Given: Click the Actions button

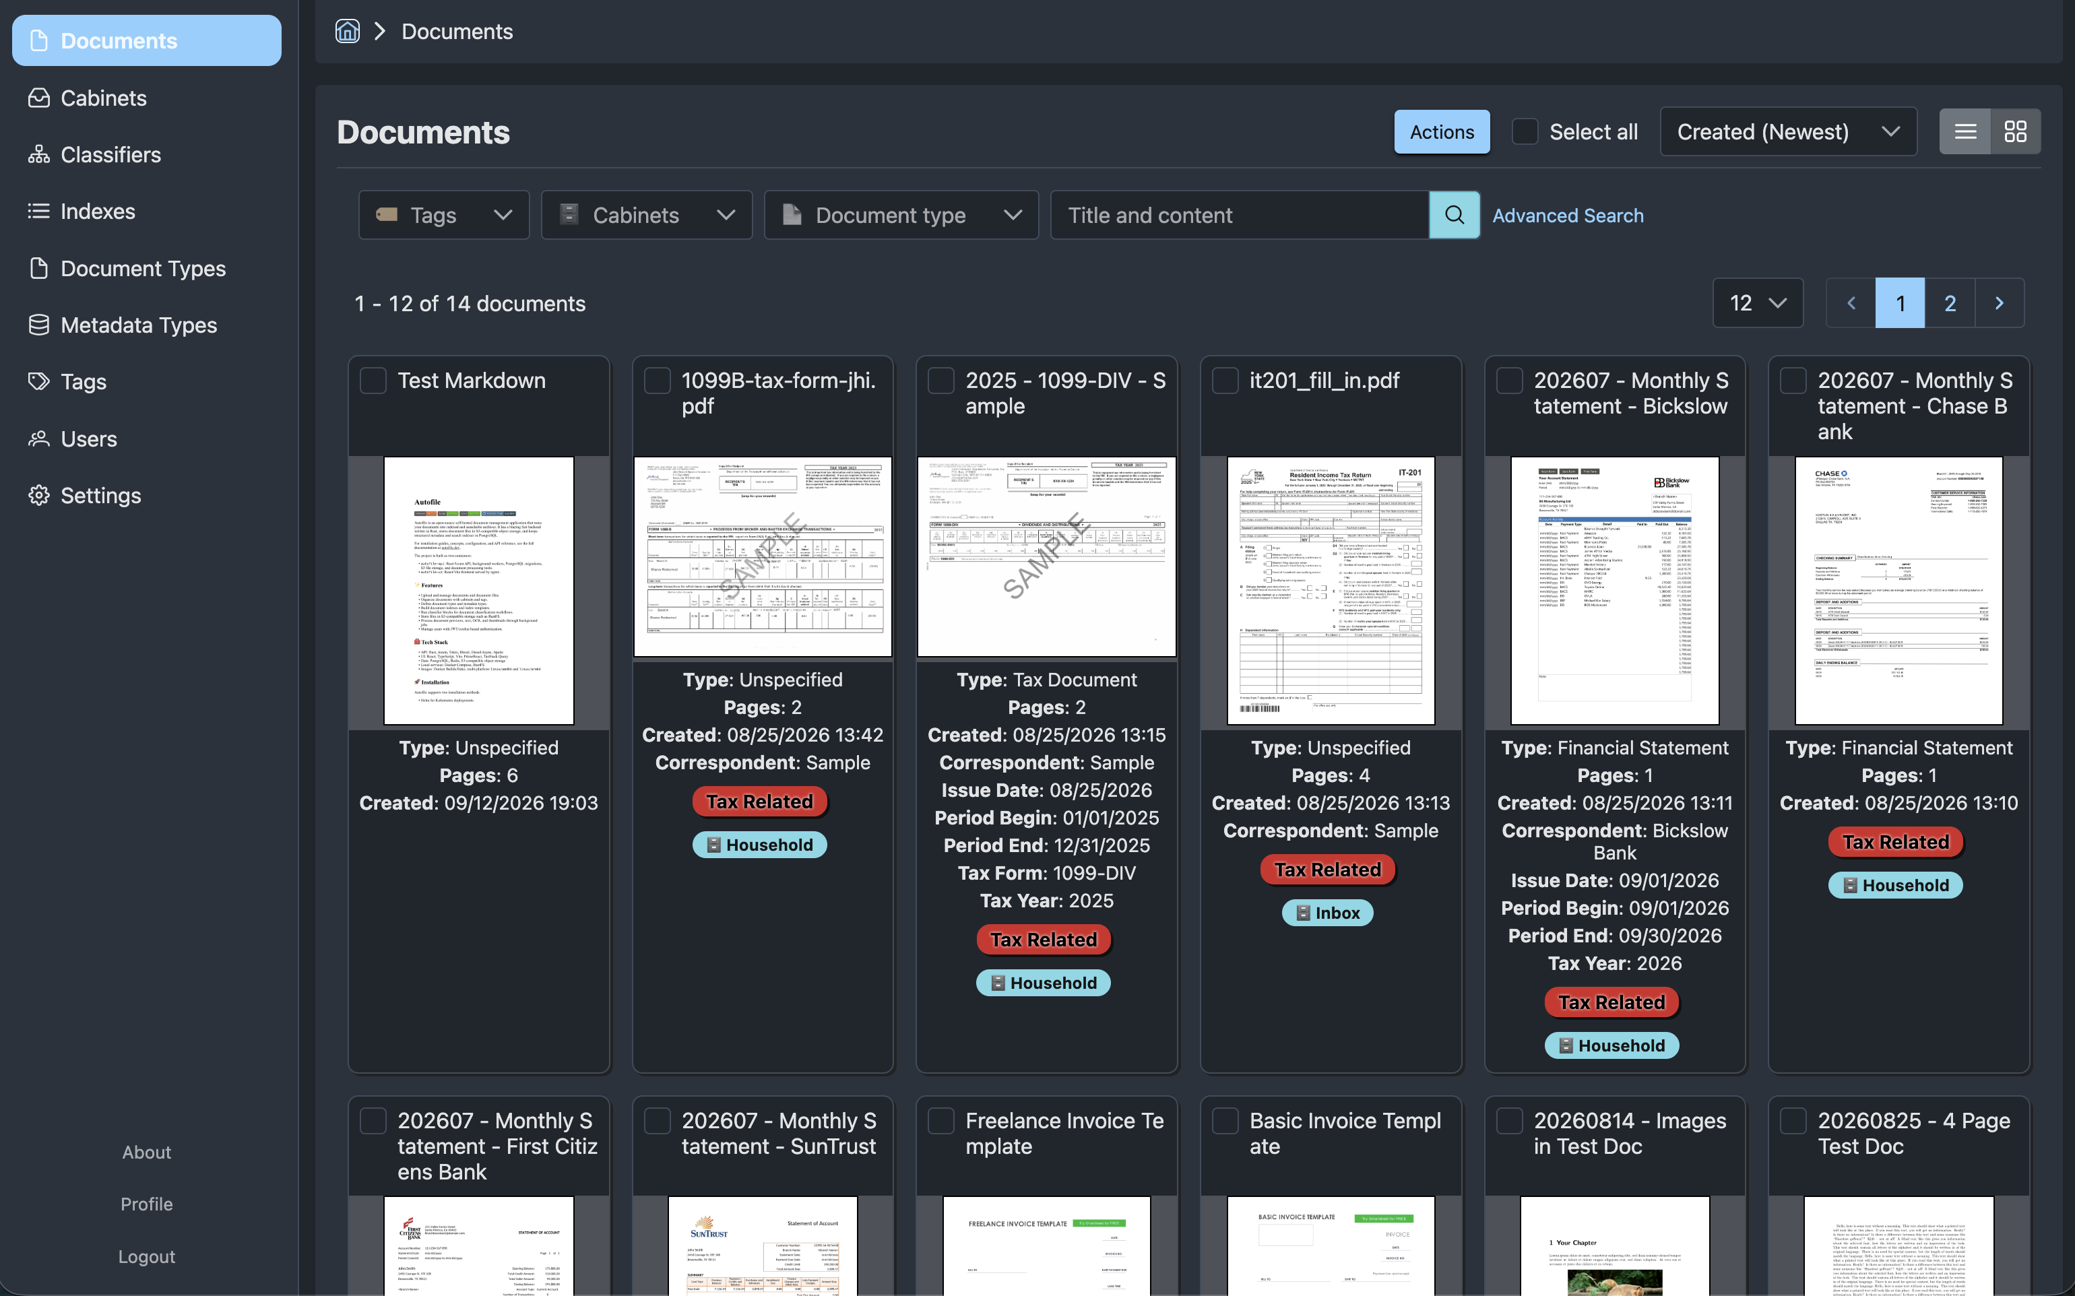Looking at the screenshot, I should pos(1442,131).
